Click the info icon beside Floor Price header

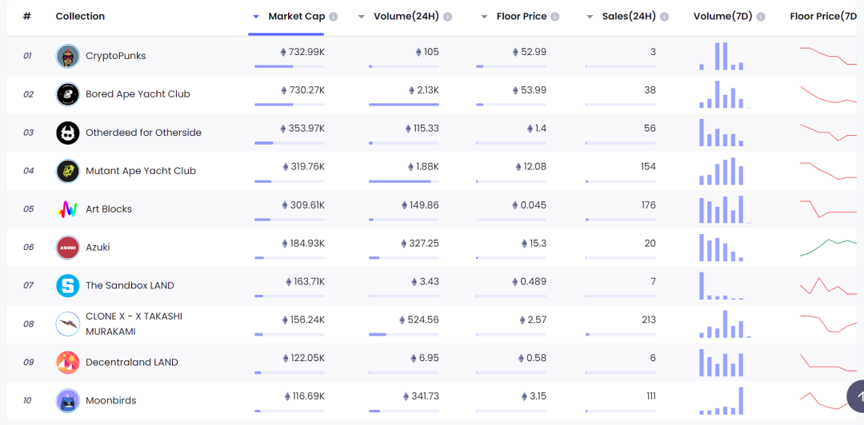tap(555, 17)
